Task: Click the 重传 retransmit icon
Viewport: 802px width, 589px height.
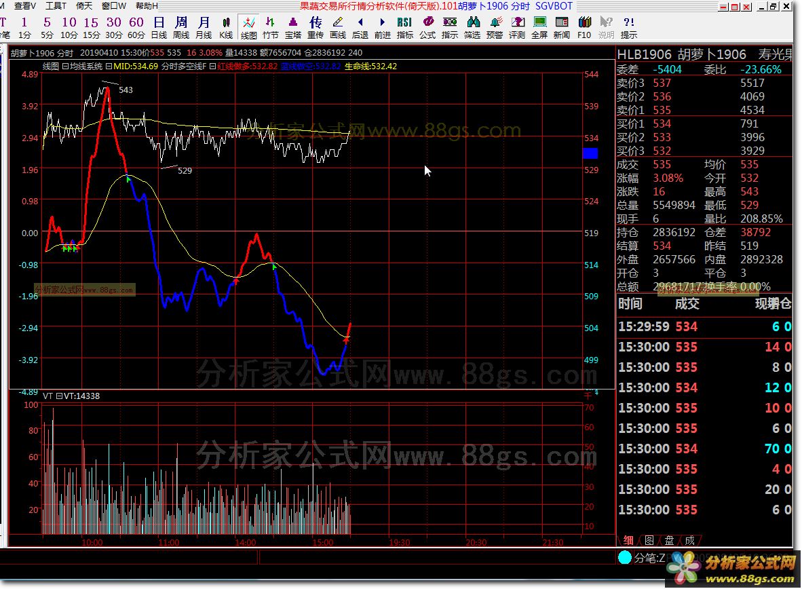Action: tap(316, 28)
